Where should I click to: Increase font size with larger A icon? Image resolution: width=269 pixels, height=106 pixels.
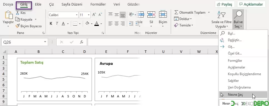[94, 15]
